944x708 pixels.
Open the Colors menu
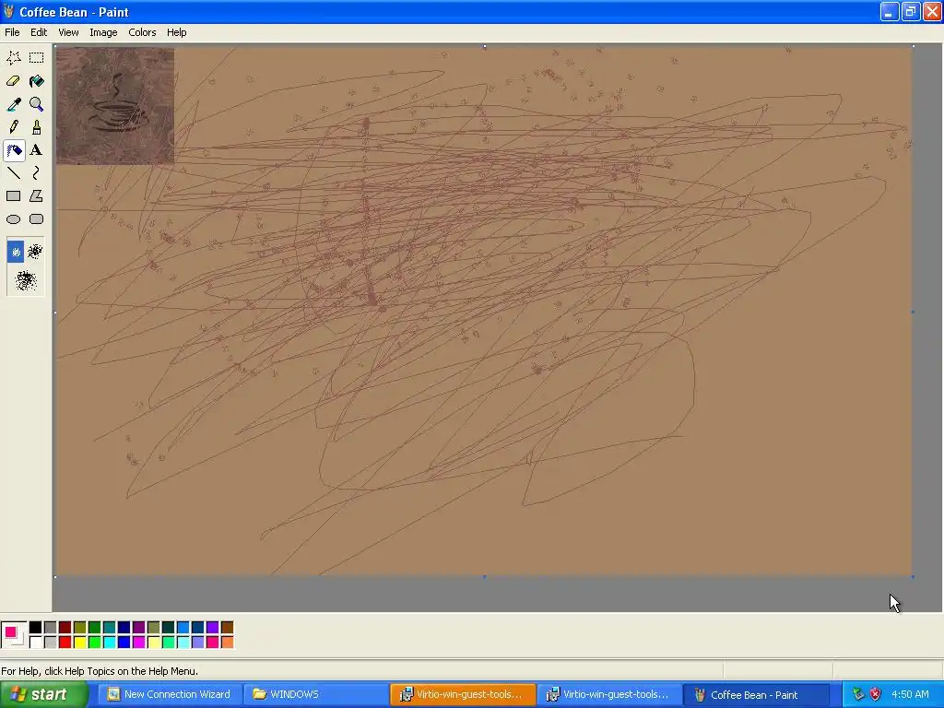[142, 32]
